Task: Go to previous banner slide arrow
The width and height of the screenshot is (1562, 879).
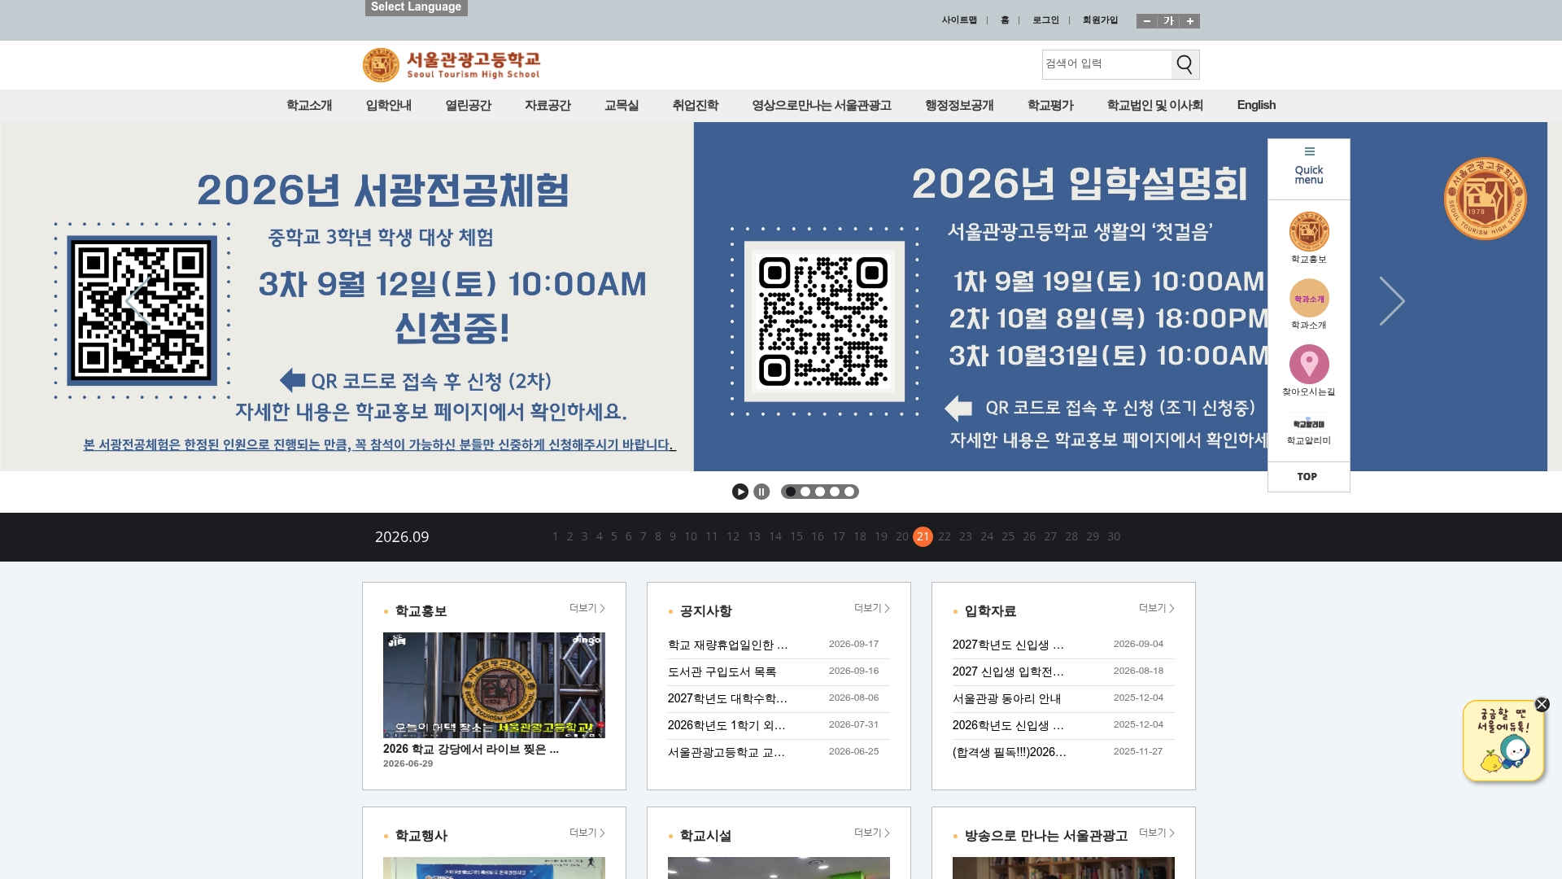Action: 136,301
